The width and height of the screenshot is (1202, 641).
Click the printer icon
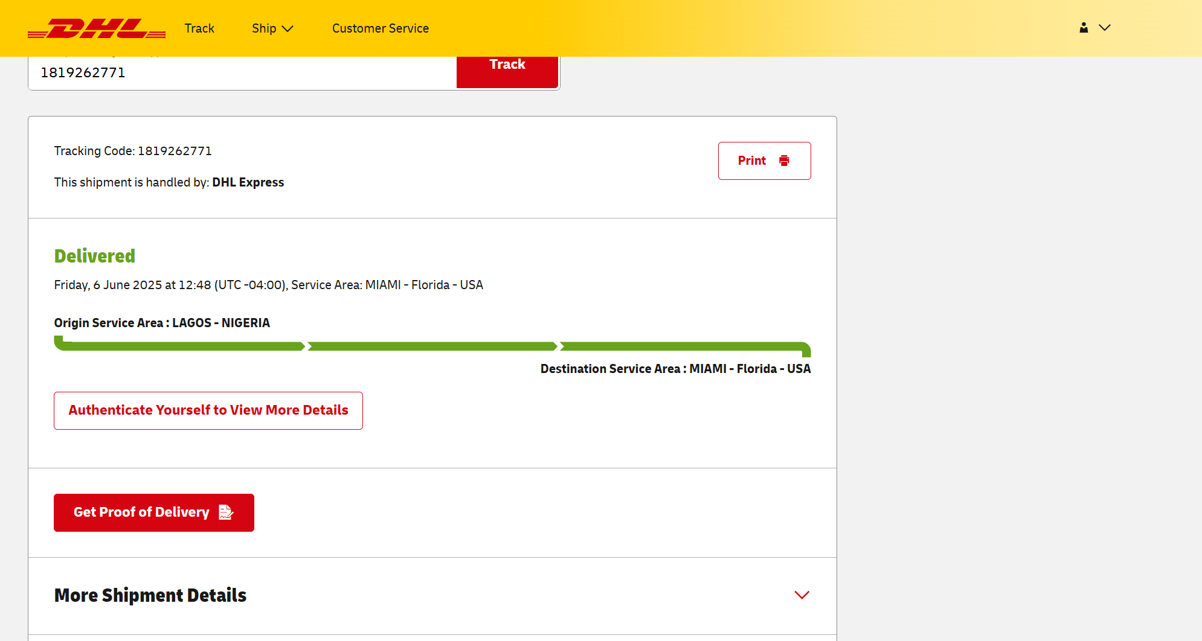pos(784,161)
